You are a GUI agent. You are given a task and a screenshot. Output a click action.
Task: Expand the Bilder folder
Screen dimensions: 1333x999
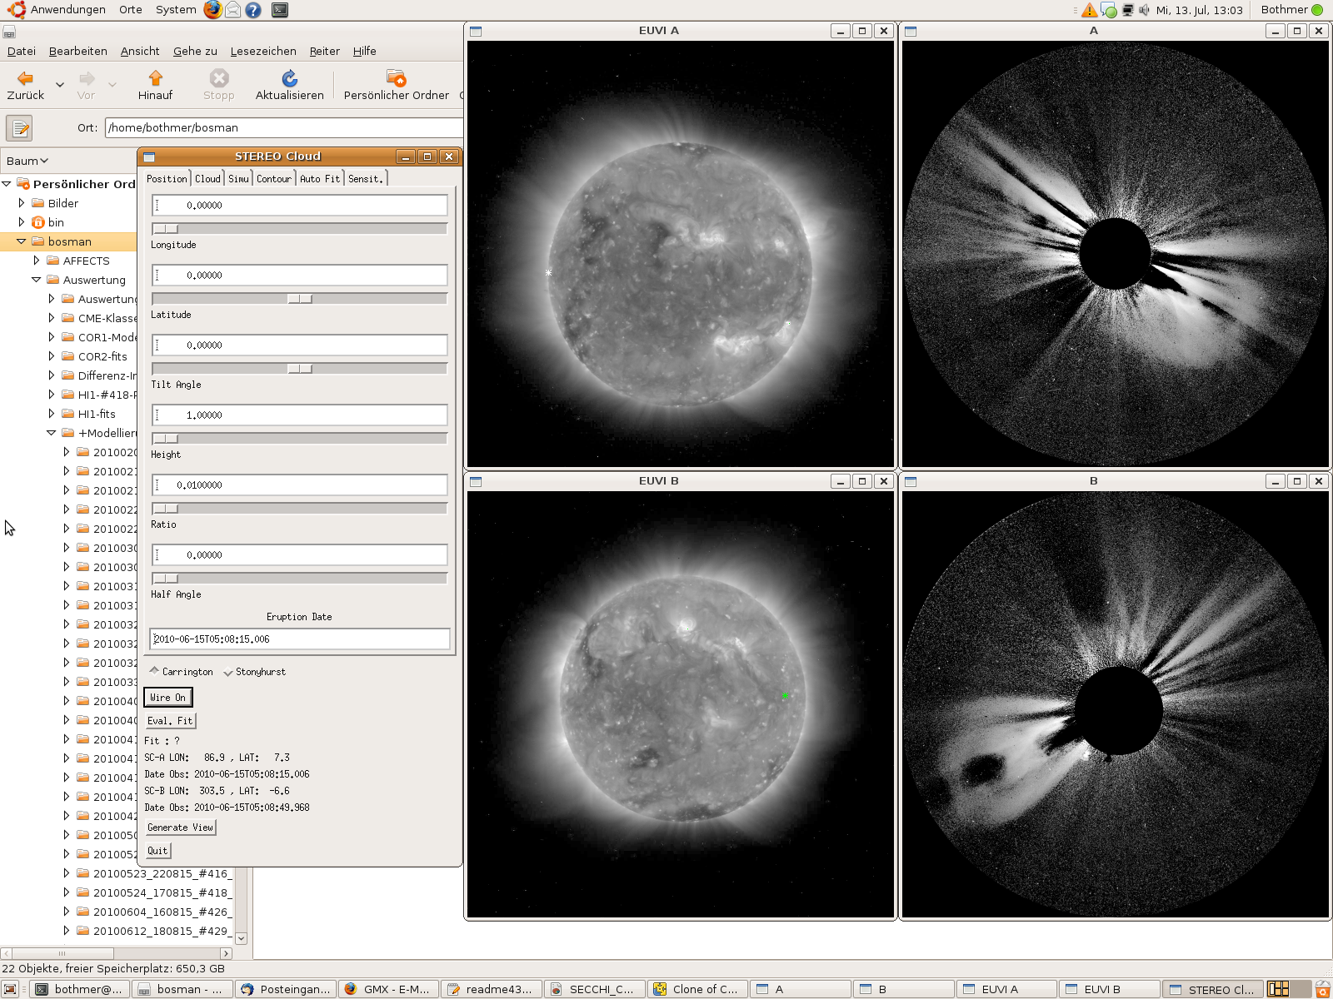tap(22, 203)
